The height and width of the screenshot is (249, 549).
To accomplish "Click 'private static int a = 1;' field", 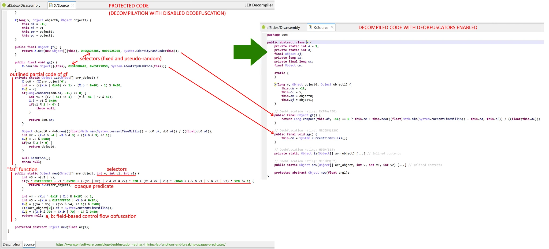I will (x=296, y=46).
